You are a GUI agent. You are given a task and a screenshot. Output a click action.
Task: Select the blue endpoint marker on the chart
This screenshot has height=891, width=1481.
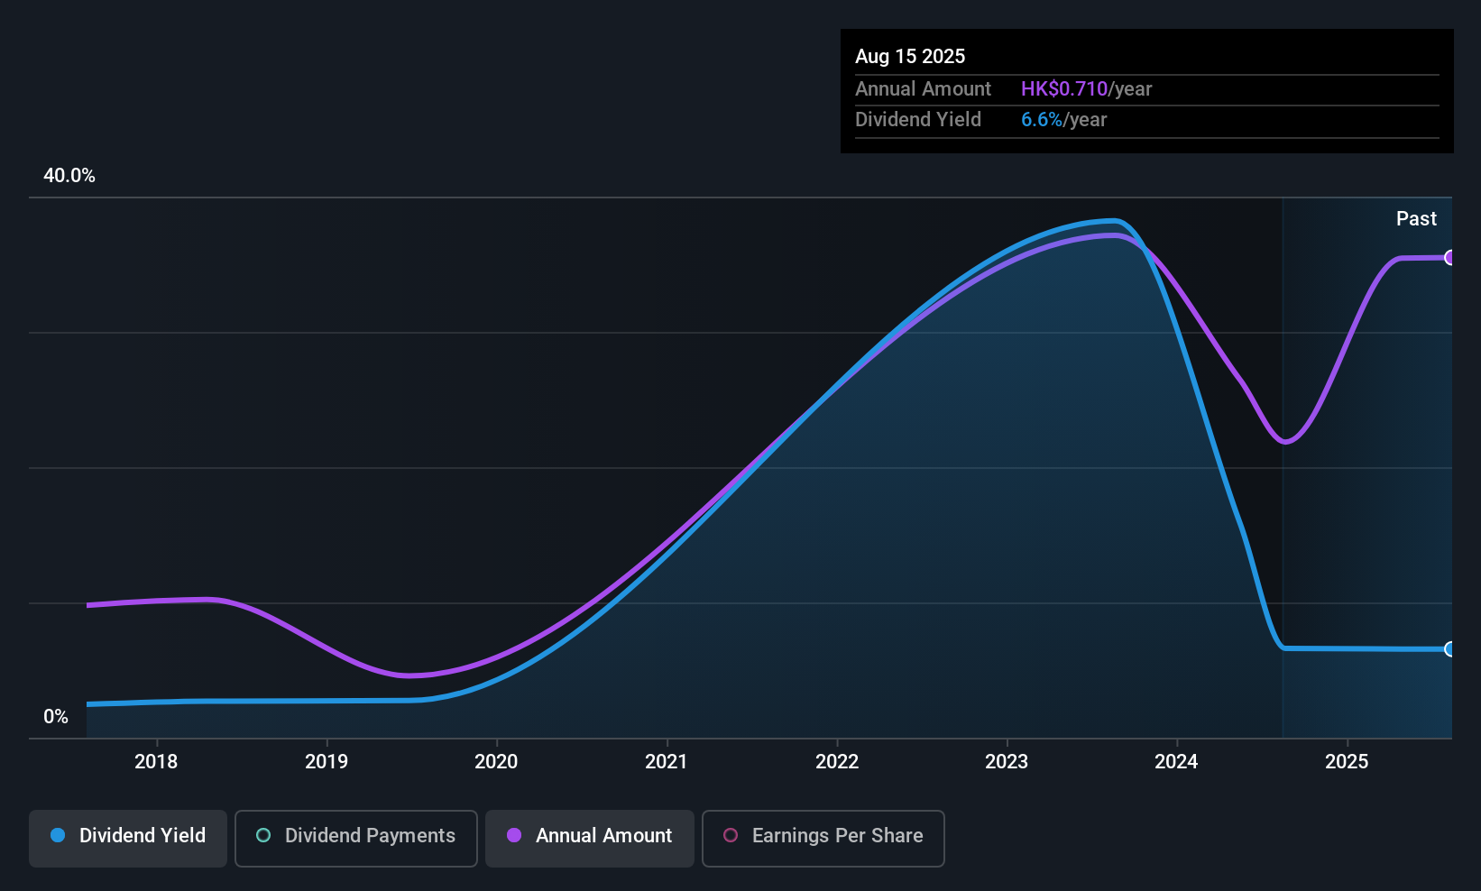pyautogui.click(x=1450, y=648)
